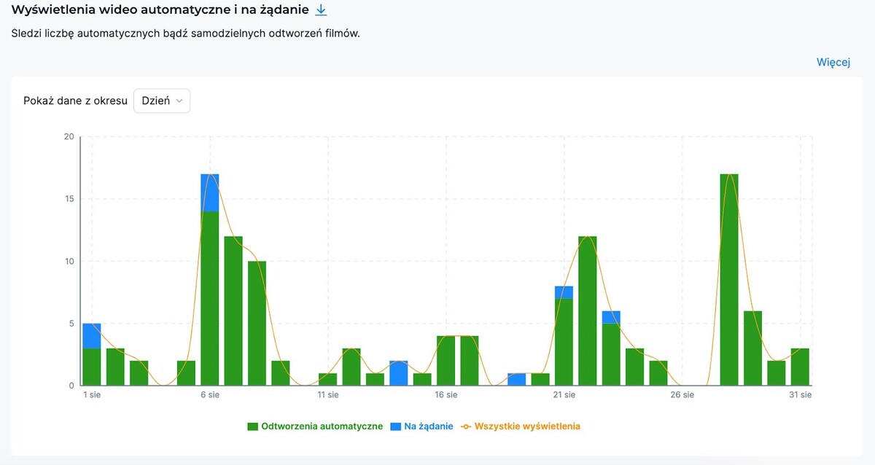Download the video views chart data

[321, 10]
